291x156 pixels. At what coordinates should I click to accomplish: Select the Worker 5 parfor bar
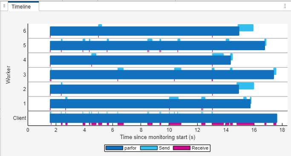click(x=157, y=45)
